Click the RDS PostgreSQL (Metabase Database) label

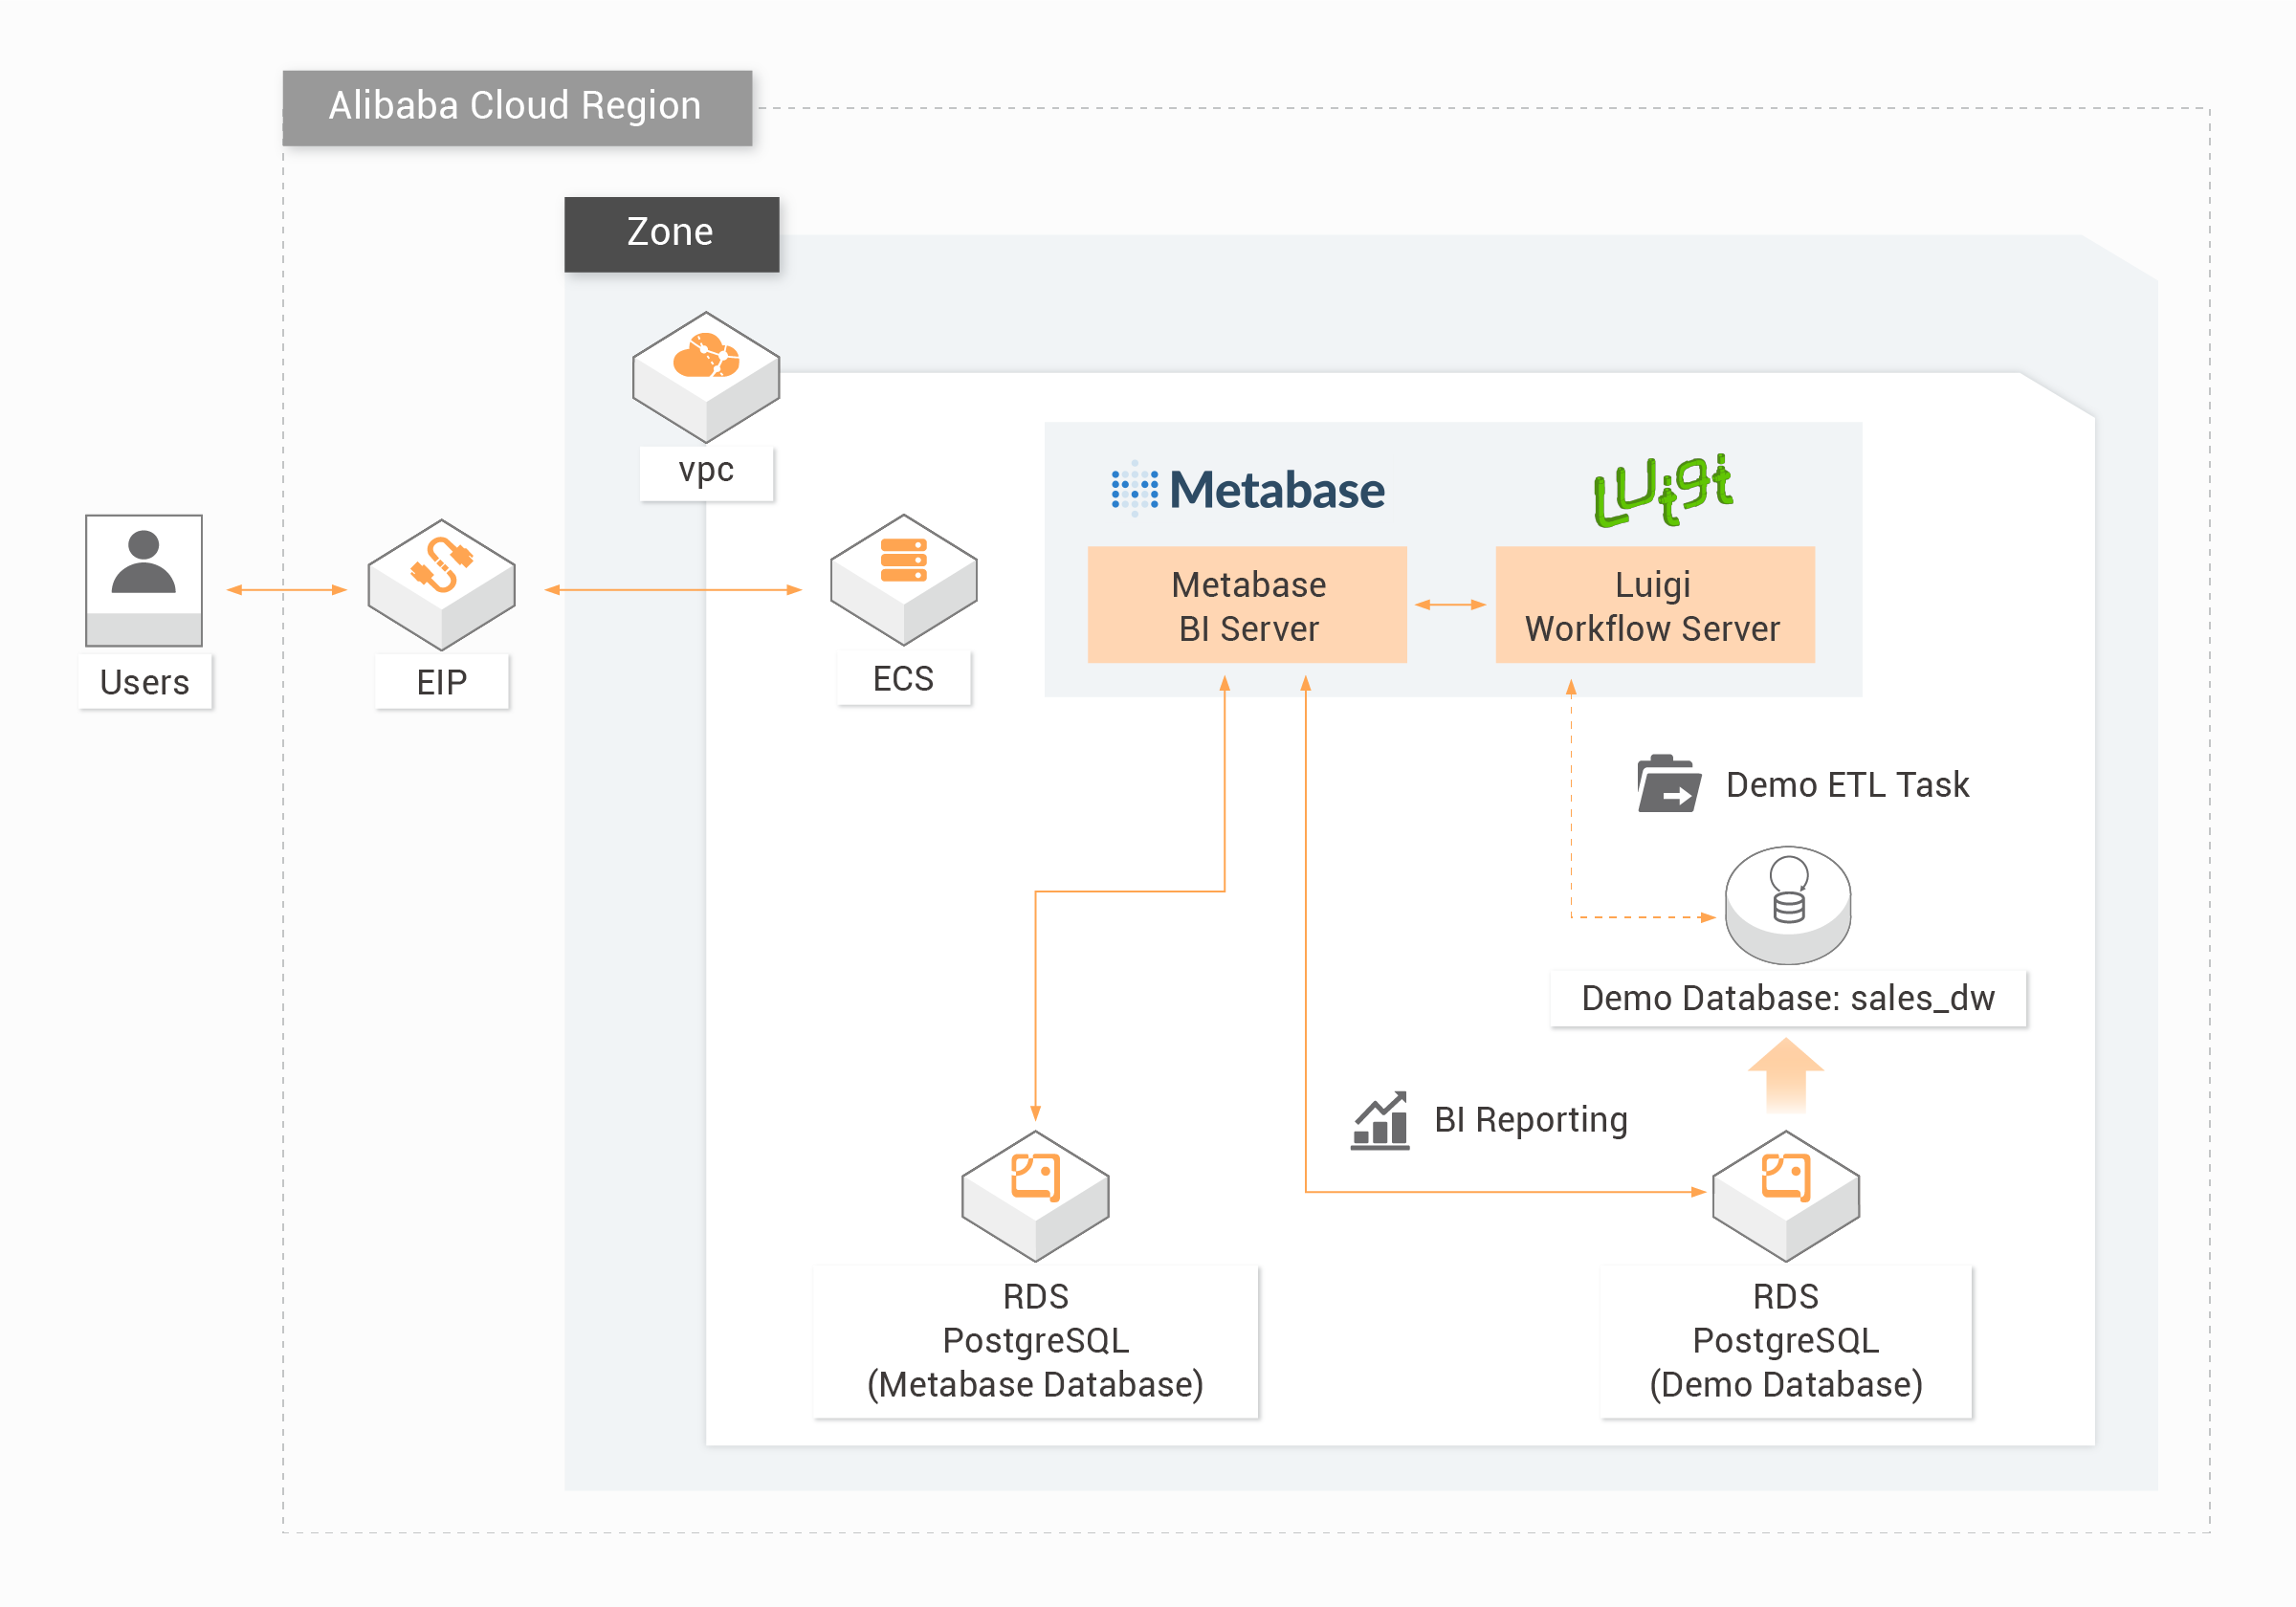1035,1341
